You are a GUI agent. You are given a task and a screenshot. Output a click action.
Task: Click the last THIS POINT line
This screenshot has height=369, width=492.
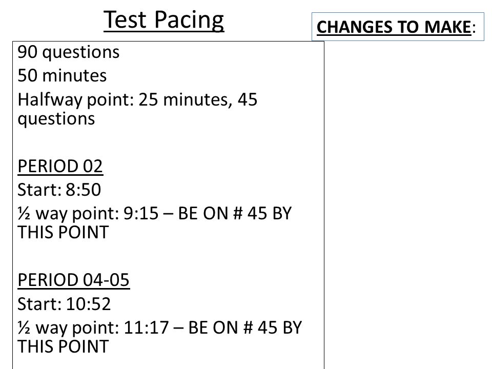coord(63,347)
